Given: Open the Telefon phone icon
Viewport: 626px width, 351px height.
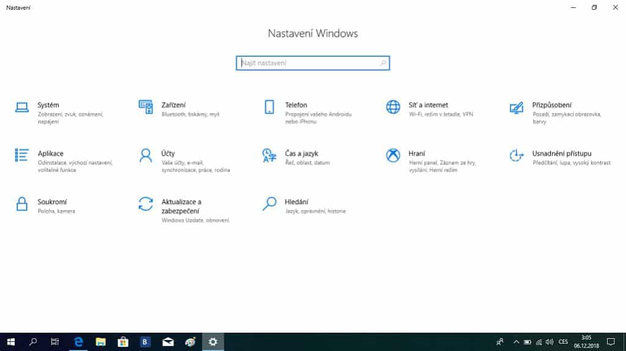Looking at the screenshot, I should tap(270, 107).
